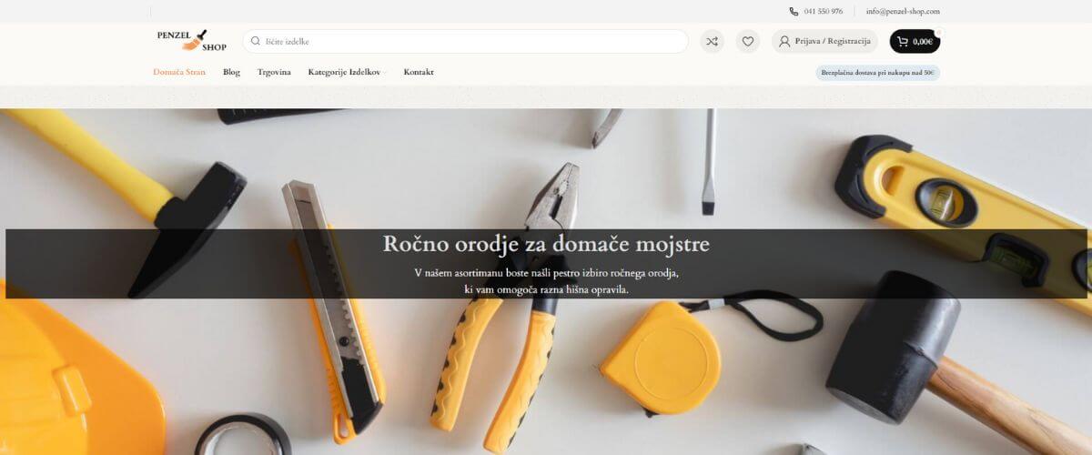Click the free delivery notice badge
1092x455 pixels.
click(877, 73)
